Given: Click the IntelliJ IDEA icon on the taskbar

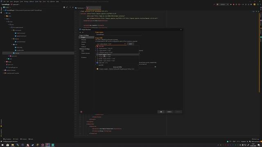Looking at the screenshot, I should (47, 145).
